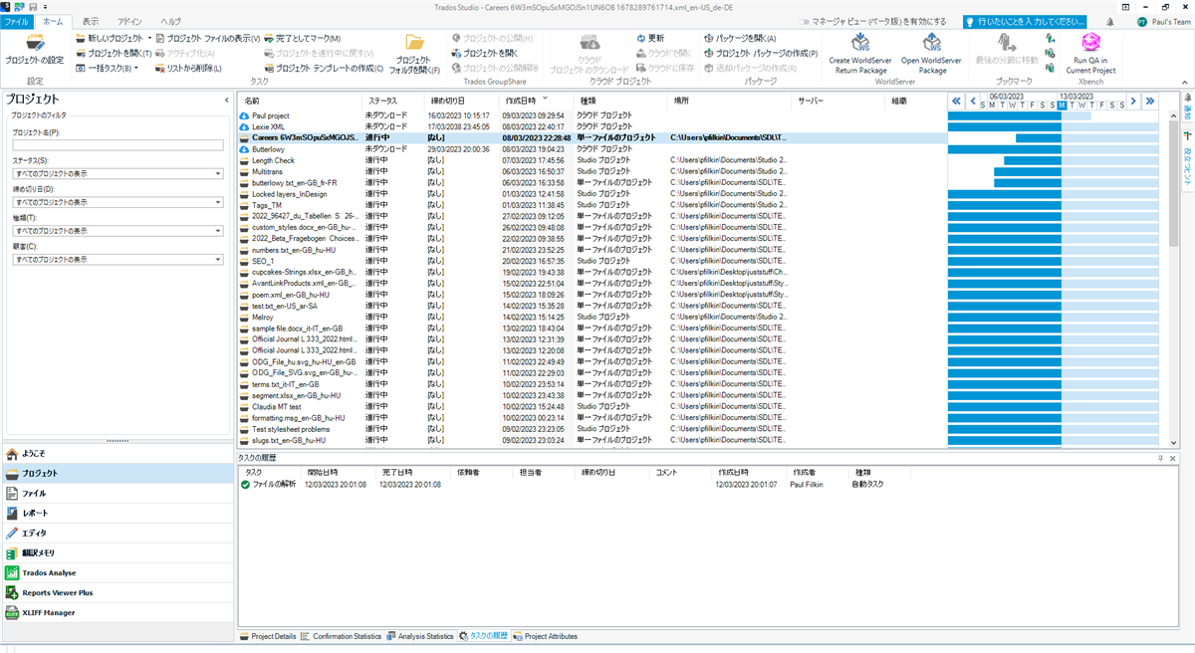Viewport: 1195px width, 653px height.
Task: Run QA in Current Project via Xbench
Action: pyautogui.click(x=1089, y=50)
